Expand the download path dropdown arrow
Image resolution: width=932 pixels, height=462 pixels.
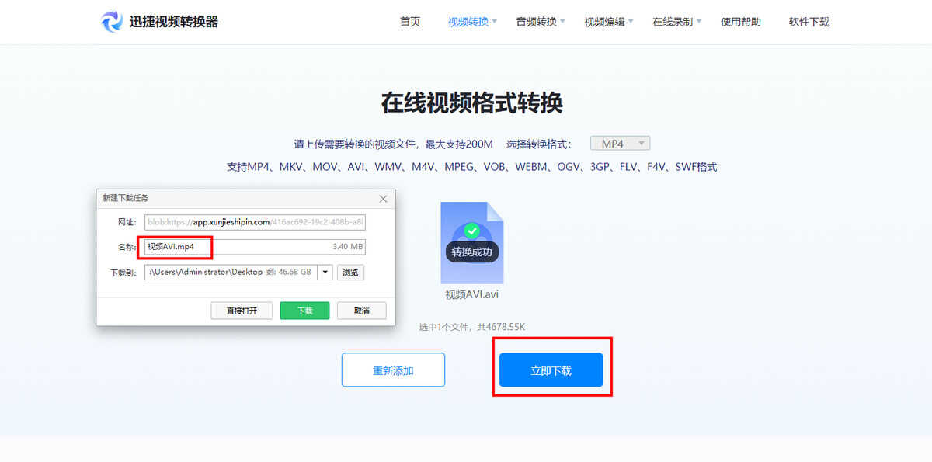[x=325, y=273]
